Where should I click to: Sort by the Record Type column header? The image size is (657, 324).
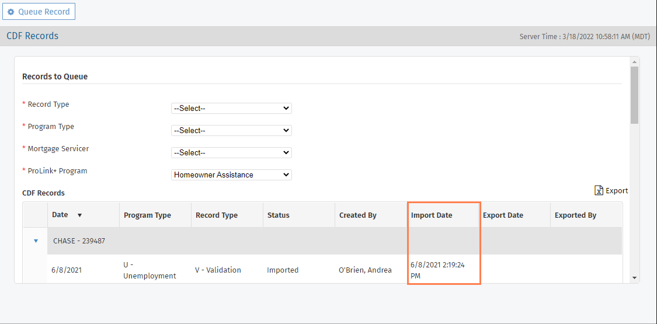[217, 215]
